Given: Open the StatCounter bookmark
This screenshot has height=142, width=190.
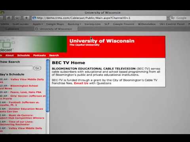Looking at the screenshot, I should [x=21, y=24].
